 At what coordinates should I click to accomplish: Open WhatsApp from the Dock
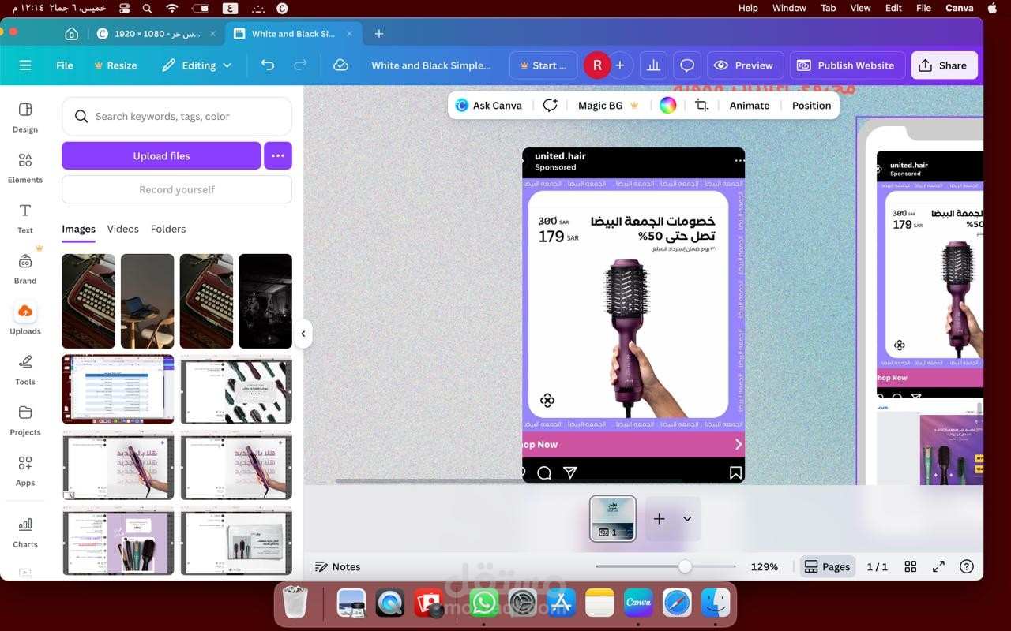point(483,603)
